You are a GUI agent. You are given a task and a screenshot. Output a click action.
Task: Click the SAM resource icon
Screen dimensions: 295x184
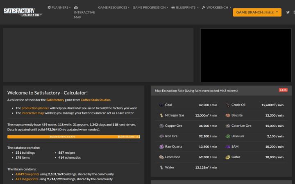[228, 147]
